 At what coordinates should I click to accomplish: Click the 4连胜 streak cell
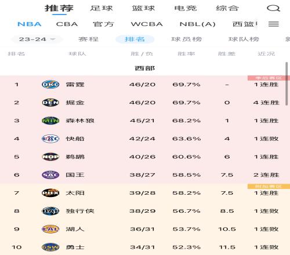click(266, 103)
